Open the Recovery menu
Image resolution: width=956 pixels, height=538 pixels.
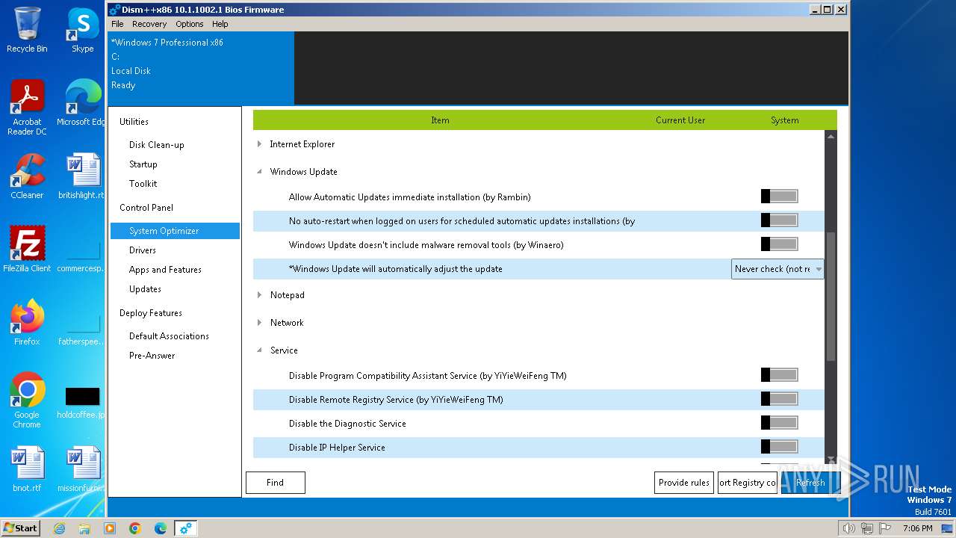(x=149, y=24)
